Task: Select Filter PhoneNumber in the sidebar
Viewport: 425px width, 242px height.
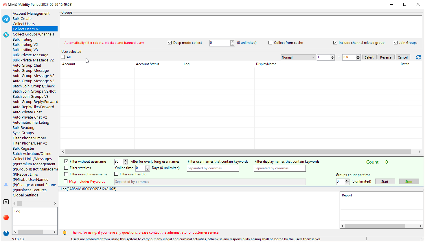Action: [29, 138]
